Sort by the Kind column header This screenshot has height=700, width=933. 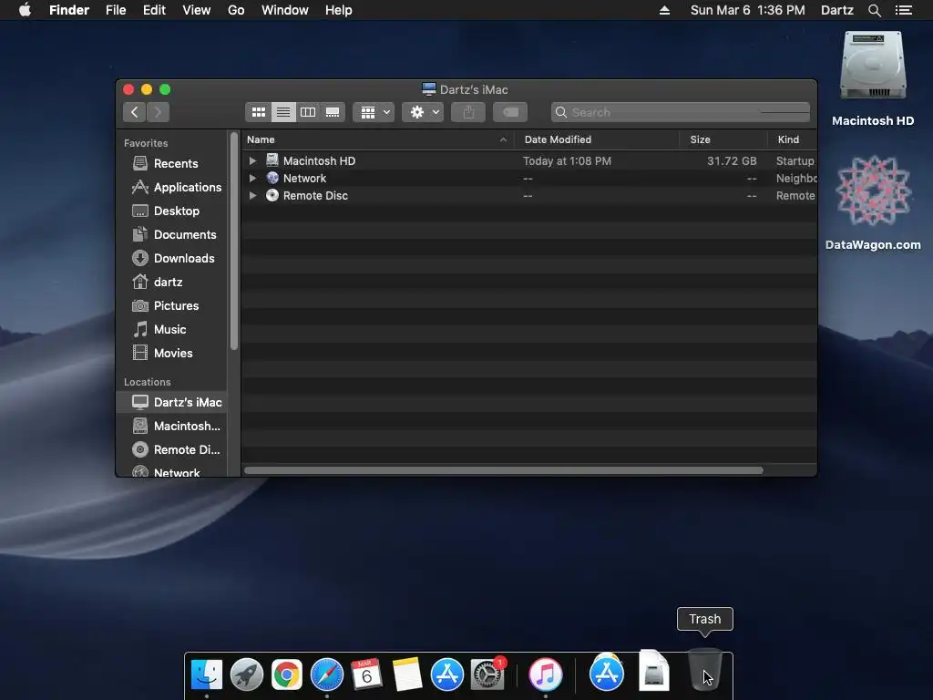[793, 139]
